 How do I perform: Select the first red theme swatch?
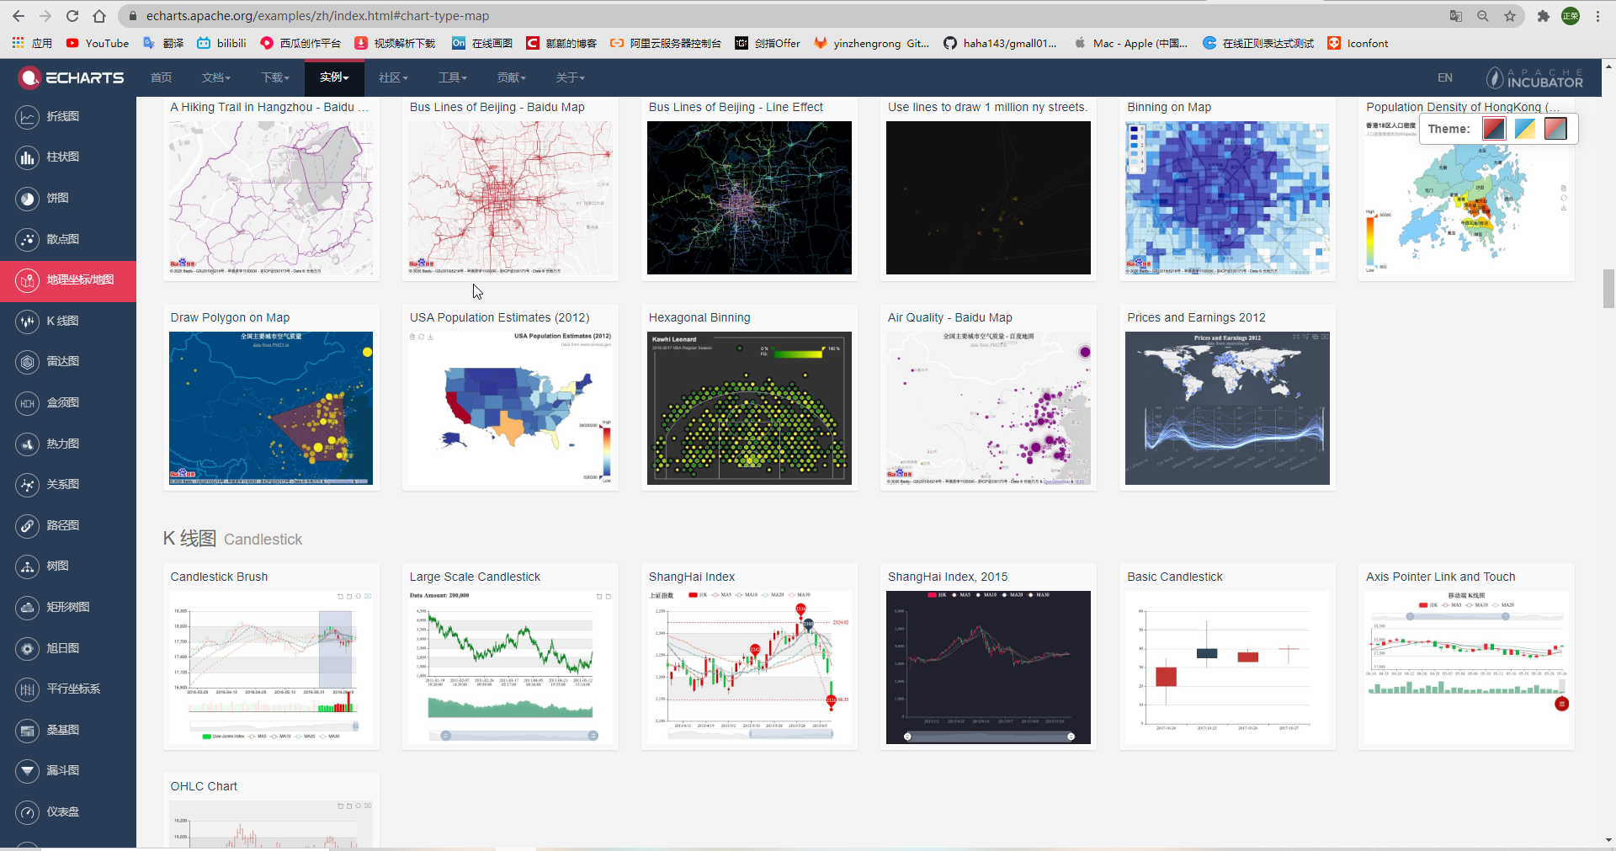click(x=1494, y=129)
